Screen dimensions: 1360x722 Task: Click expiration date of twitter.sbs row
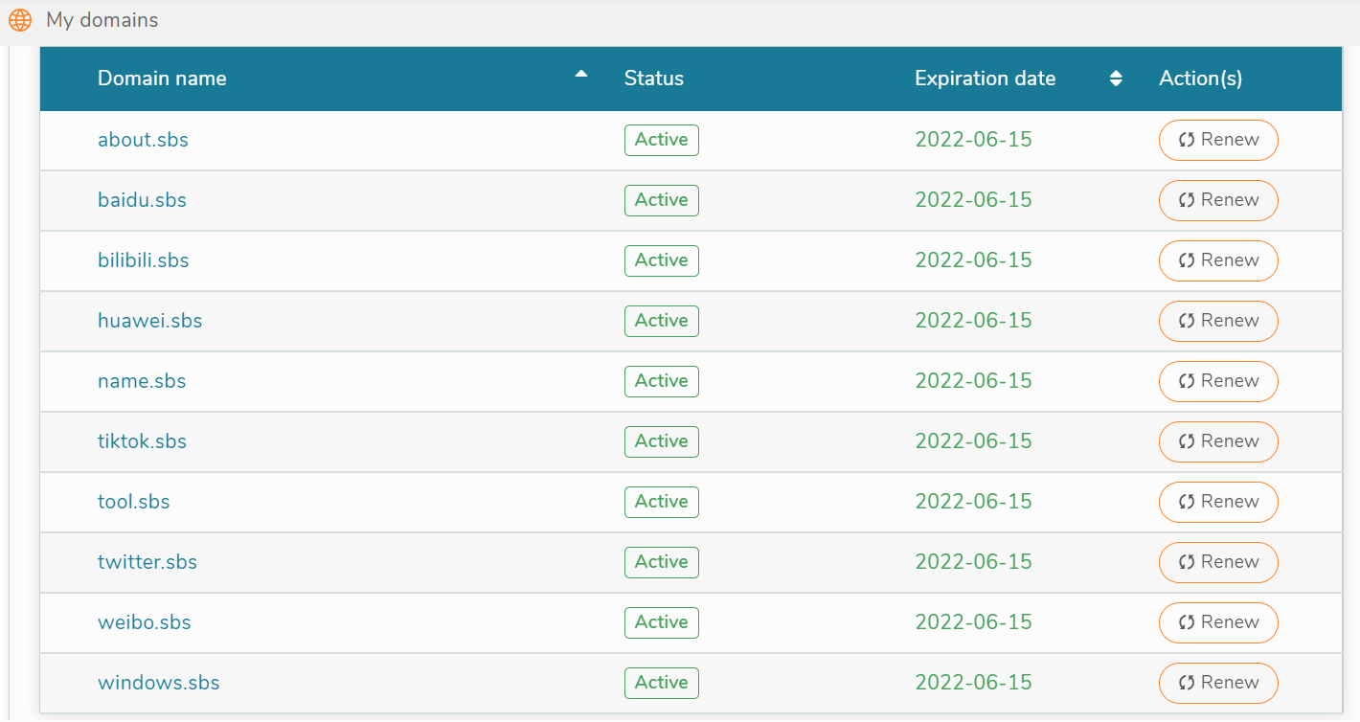(x=974, y=562)
